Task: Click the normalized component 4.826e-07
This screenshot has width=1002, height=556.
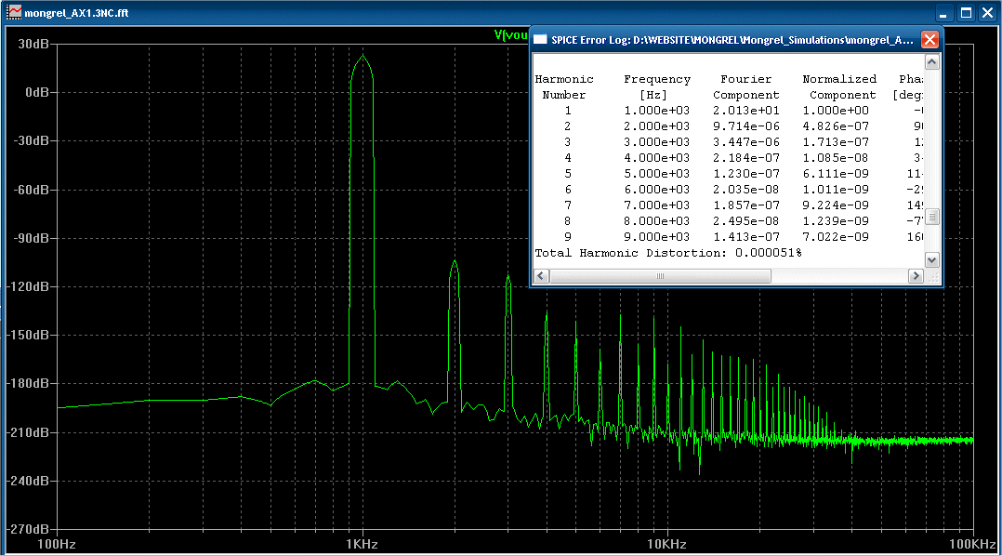Action: [836, 126]
